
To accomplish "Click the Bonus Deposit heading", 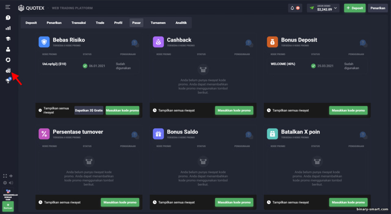I will pos(299,40).
